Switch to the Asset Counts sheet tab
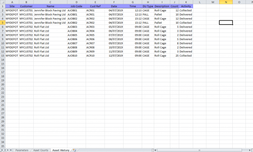253x152 pixels. (40, 150)
